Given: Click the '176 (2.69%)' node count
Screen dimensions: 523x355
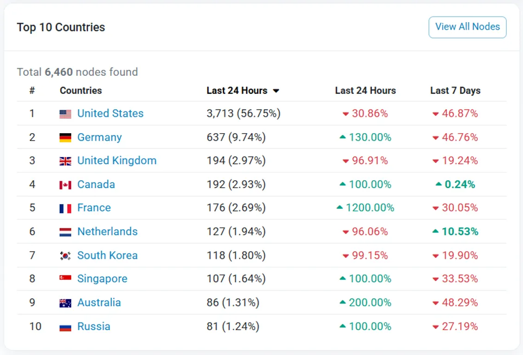Looking at the screenshot, I should [236, 208].
